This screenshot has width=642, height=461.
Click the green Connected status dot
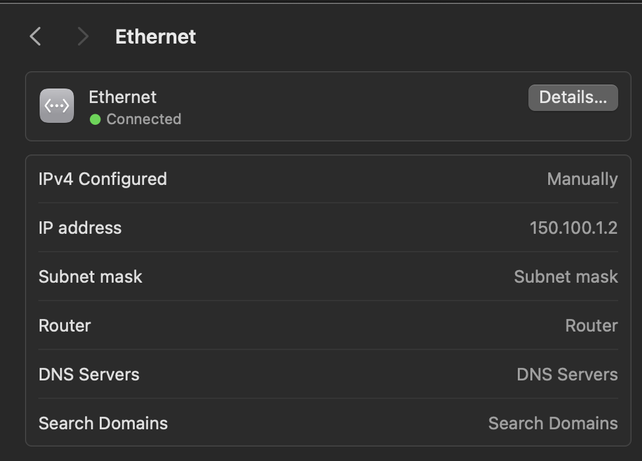point(95,120)
